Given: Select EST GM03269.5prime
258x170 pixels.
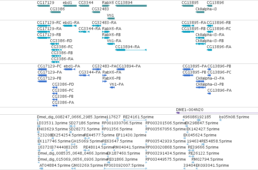Looking at the screenshot, I should pyautogui.click(x=73, y=168).
